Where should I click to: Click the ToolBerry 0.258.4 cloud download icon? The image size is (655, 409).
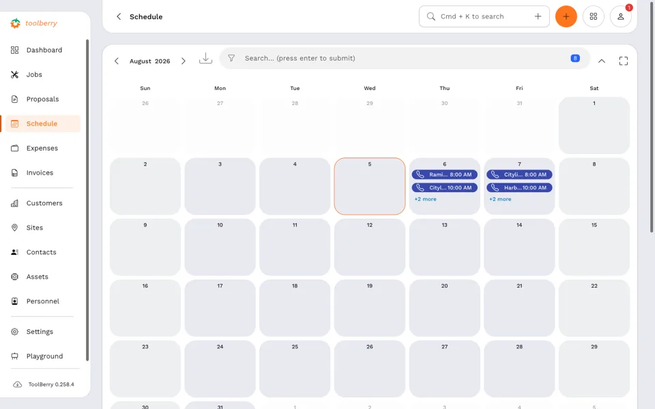[18, 384]
